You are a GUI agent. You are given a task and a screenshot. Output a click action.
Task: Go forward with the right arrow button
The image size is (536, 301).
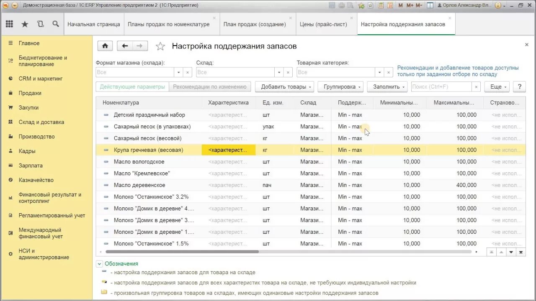tap(140, 46)
